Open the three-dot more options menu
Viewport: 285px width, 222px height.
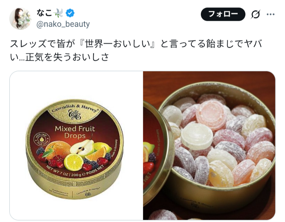[270, 14]
